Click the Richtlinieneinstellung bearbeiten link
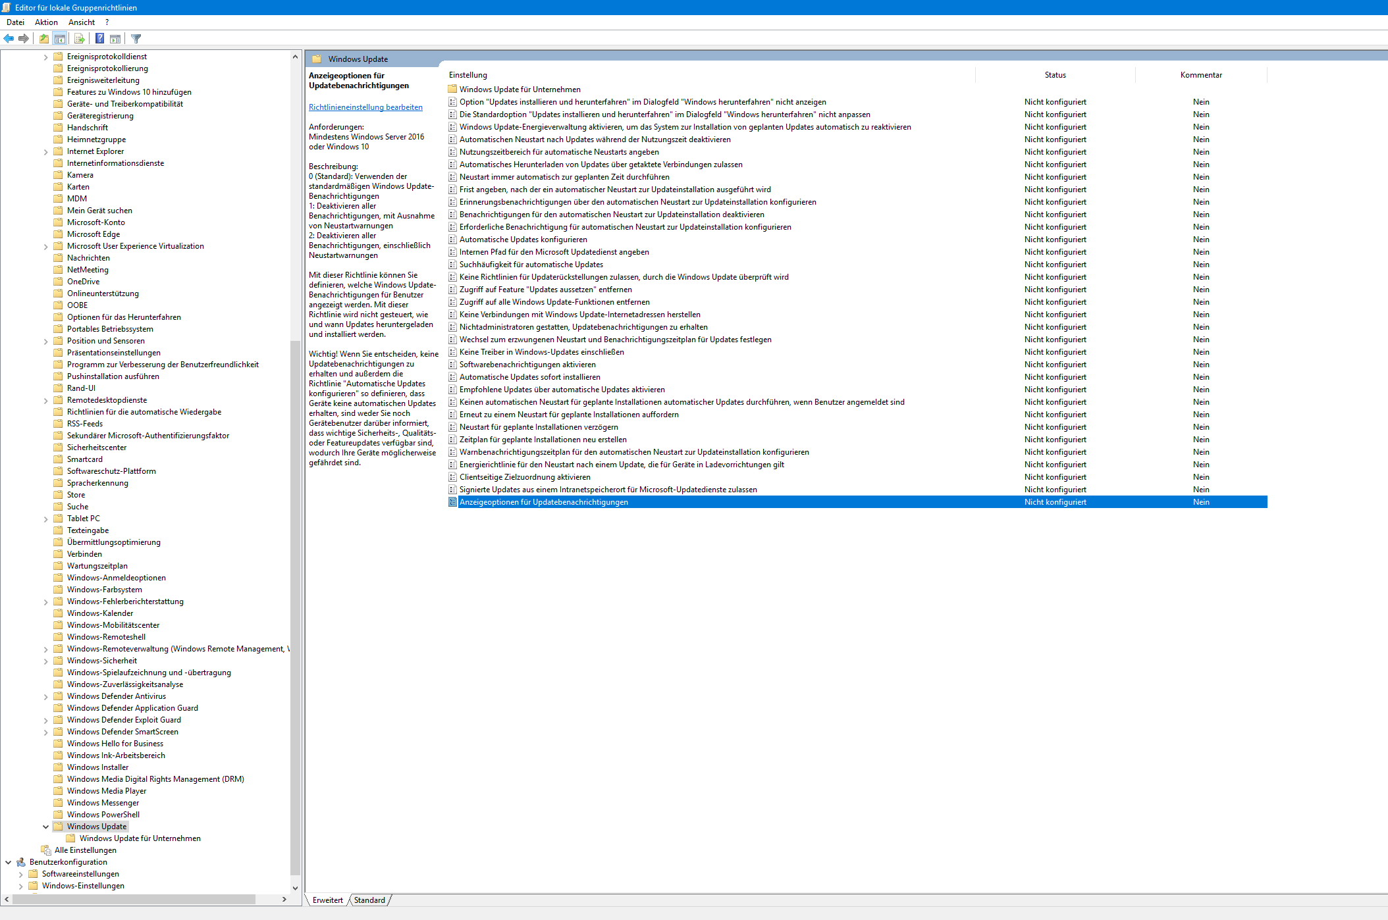Viewport: 1388px width, 920px height. [365, 107]
